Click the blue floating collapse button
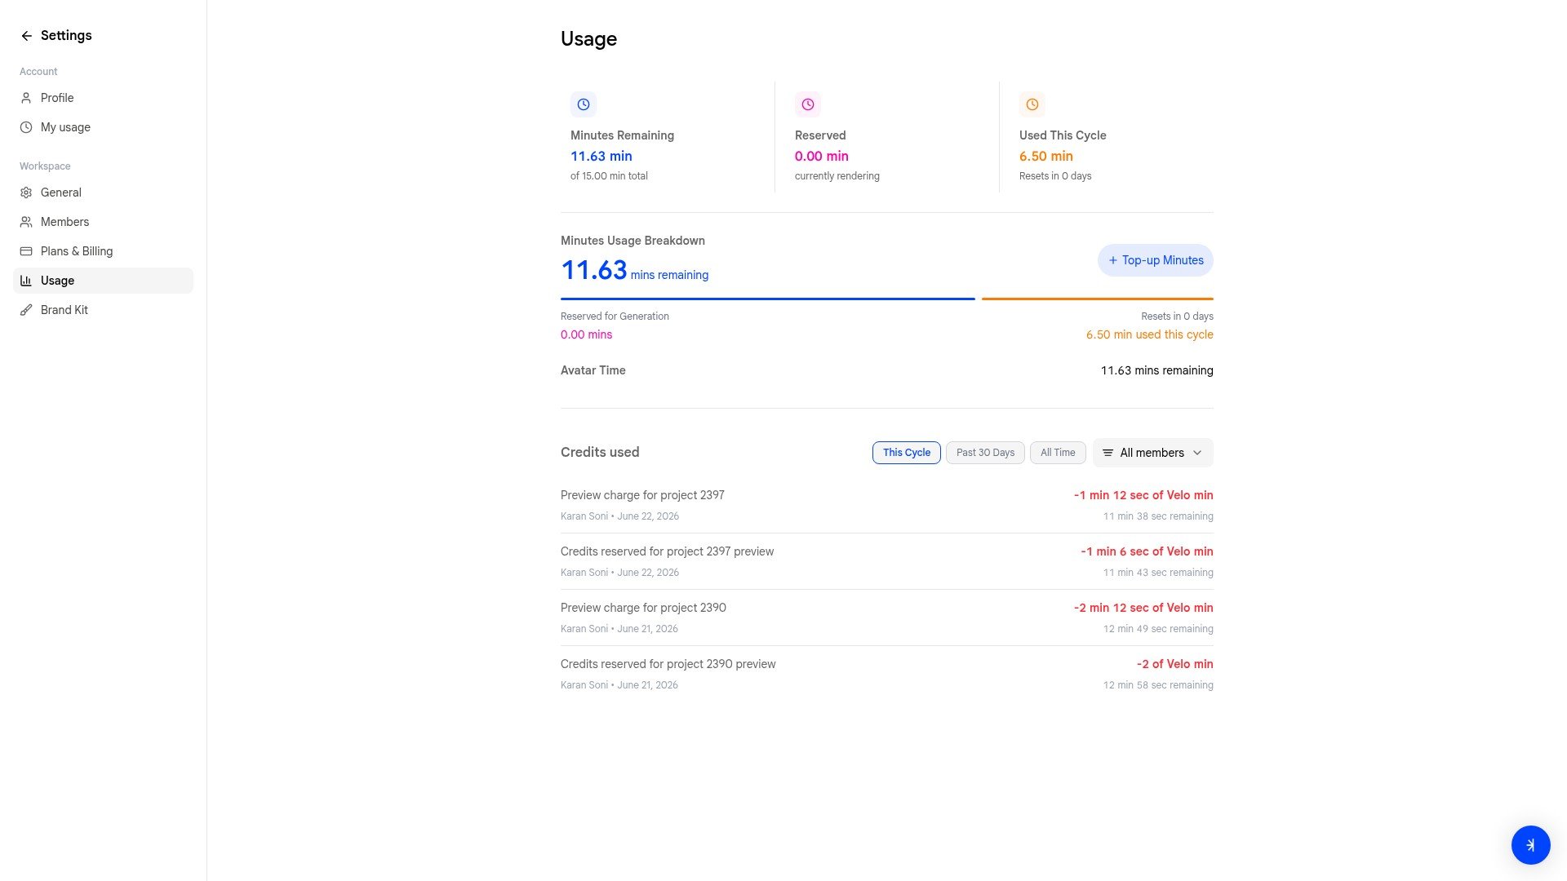Screen dimensions: 1567x881 tap(1530, 845)
